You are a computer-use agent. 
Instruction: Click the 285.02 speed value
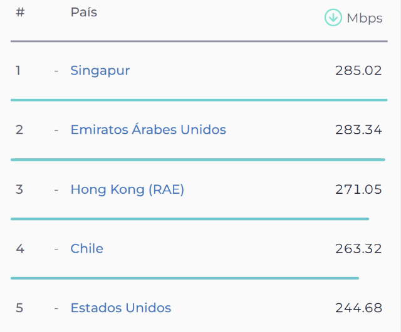(358, 71)
